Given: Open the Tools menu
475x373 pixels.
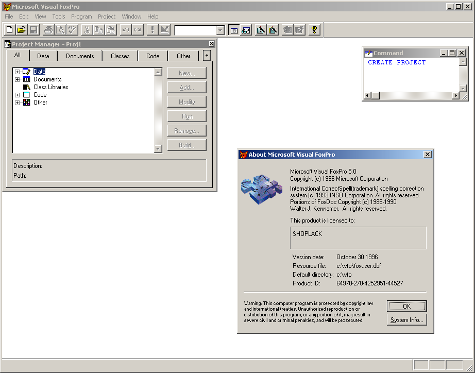Looking at the screenshot, I should coord(58,16).
